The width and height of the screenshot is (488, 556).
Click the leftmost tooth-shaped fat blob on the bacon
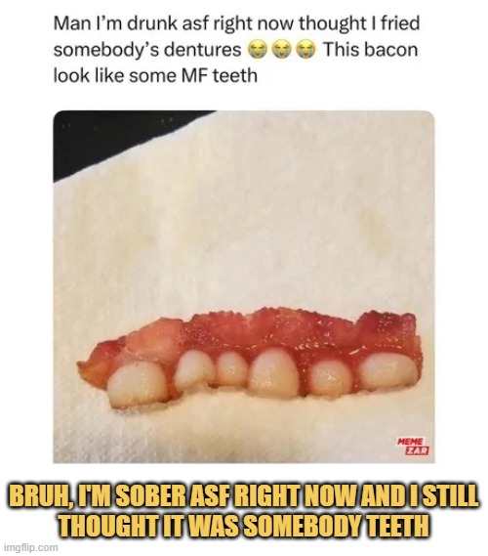pyautogui.click(x=138, y=384)
